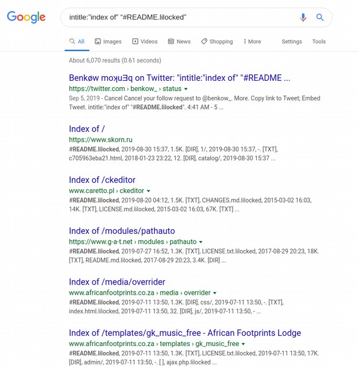Click the three-dot More icon
Screen dimensions: 358x366
tap(244, 42)
